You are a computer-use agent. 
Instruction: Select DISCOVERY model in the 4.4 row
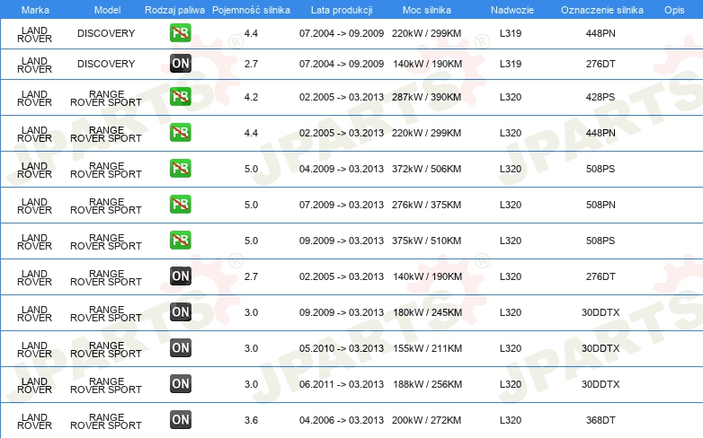106,33
